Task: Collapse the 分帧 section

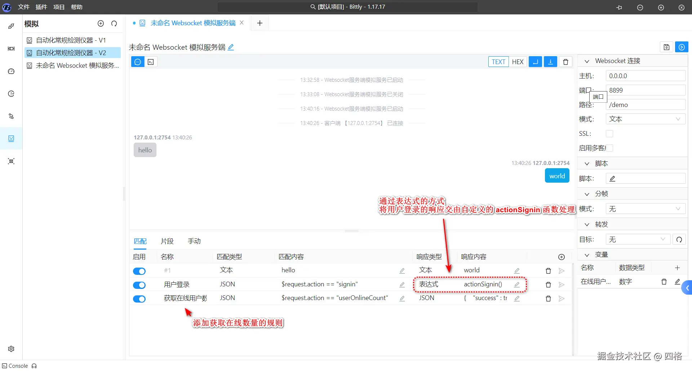Action: [x=587, y=194]
